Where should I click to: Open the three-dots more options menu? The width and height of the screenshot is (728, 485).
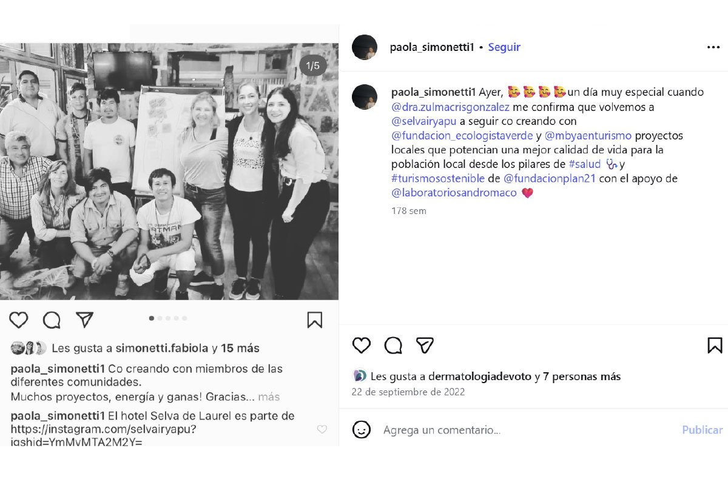713,47
